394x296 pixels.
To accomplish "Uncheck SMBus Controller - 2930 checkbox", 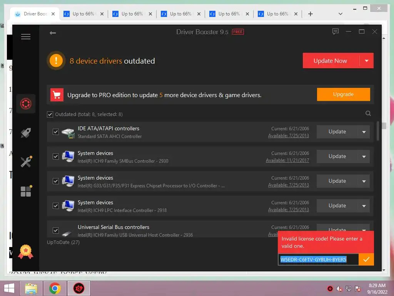I will (56, 156).
